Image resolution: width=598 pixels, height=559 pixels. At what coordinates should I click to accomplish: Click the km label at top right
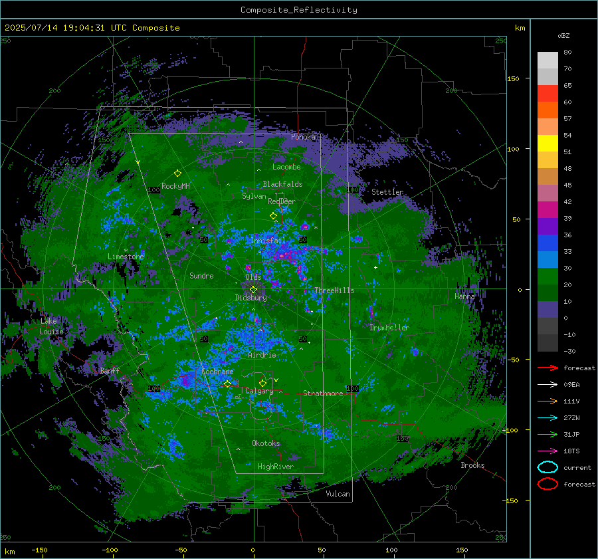click(x=520, y=28)
